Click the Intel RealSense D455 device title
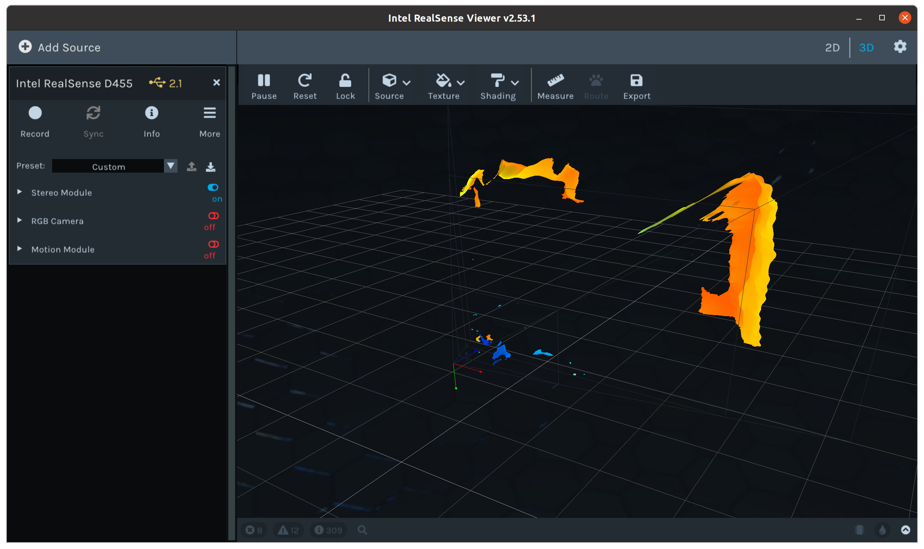The image size is (924, 549). click(74, 83)
